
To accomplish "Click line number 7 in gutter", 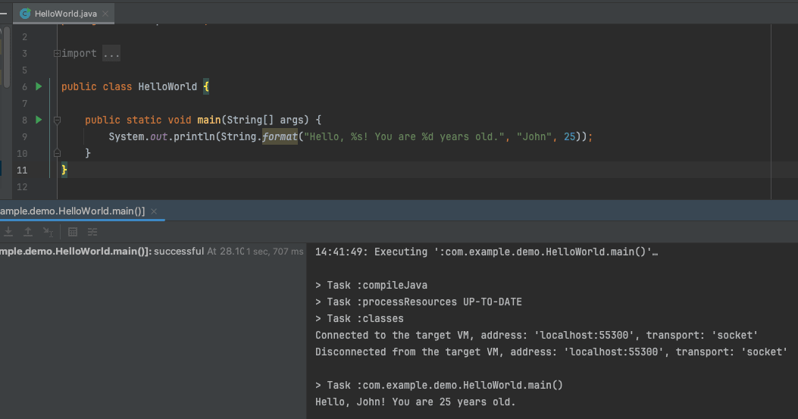I will [24, 103].
